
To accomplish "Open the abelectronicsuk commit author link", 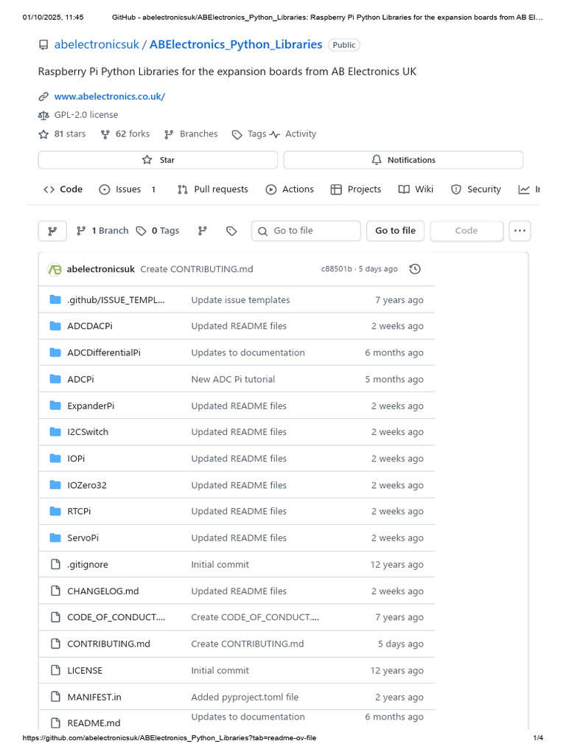I will [x=100, y=269].
